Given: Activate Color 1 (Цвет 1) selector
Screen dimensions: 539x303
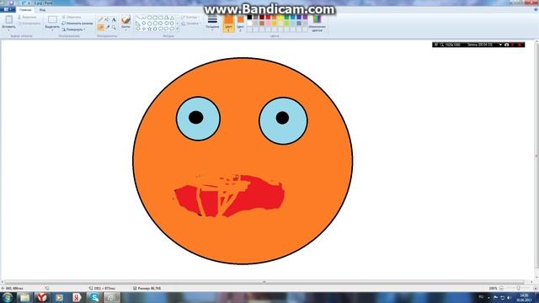Looking at the screenshot, I should (228, 24).
